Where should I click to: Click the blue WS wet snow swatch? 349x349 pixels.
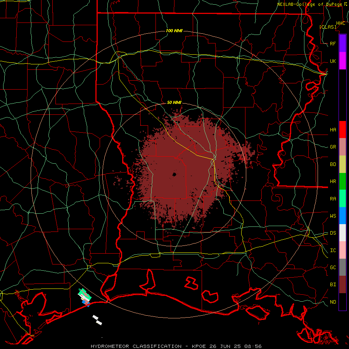coord(342,216)
